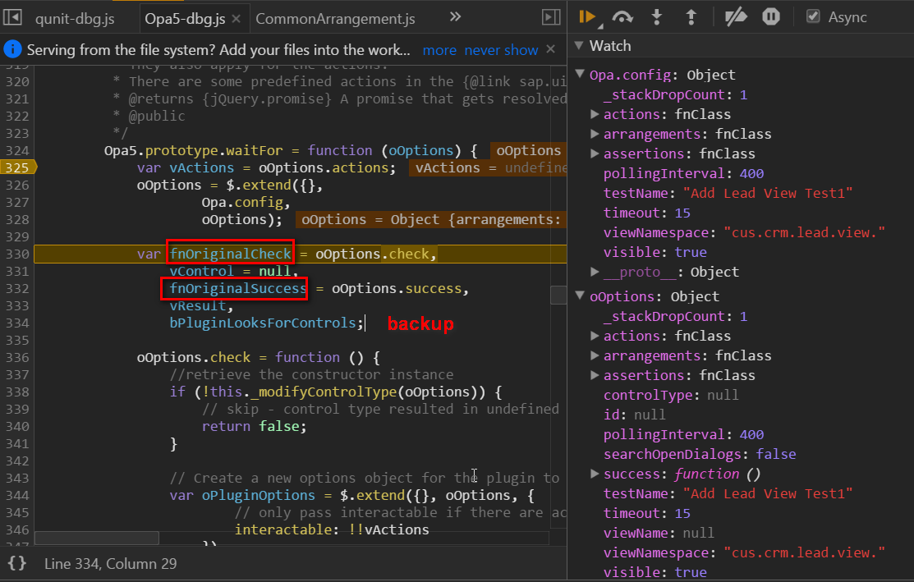
Task: Click pollingInterval: 400 under Opa.config
Action: pos(683,173)
